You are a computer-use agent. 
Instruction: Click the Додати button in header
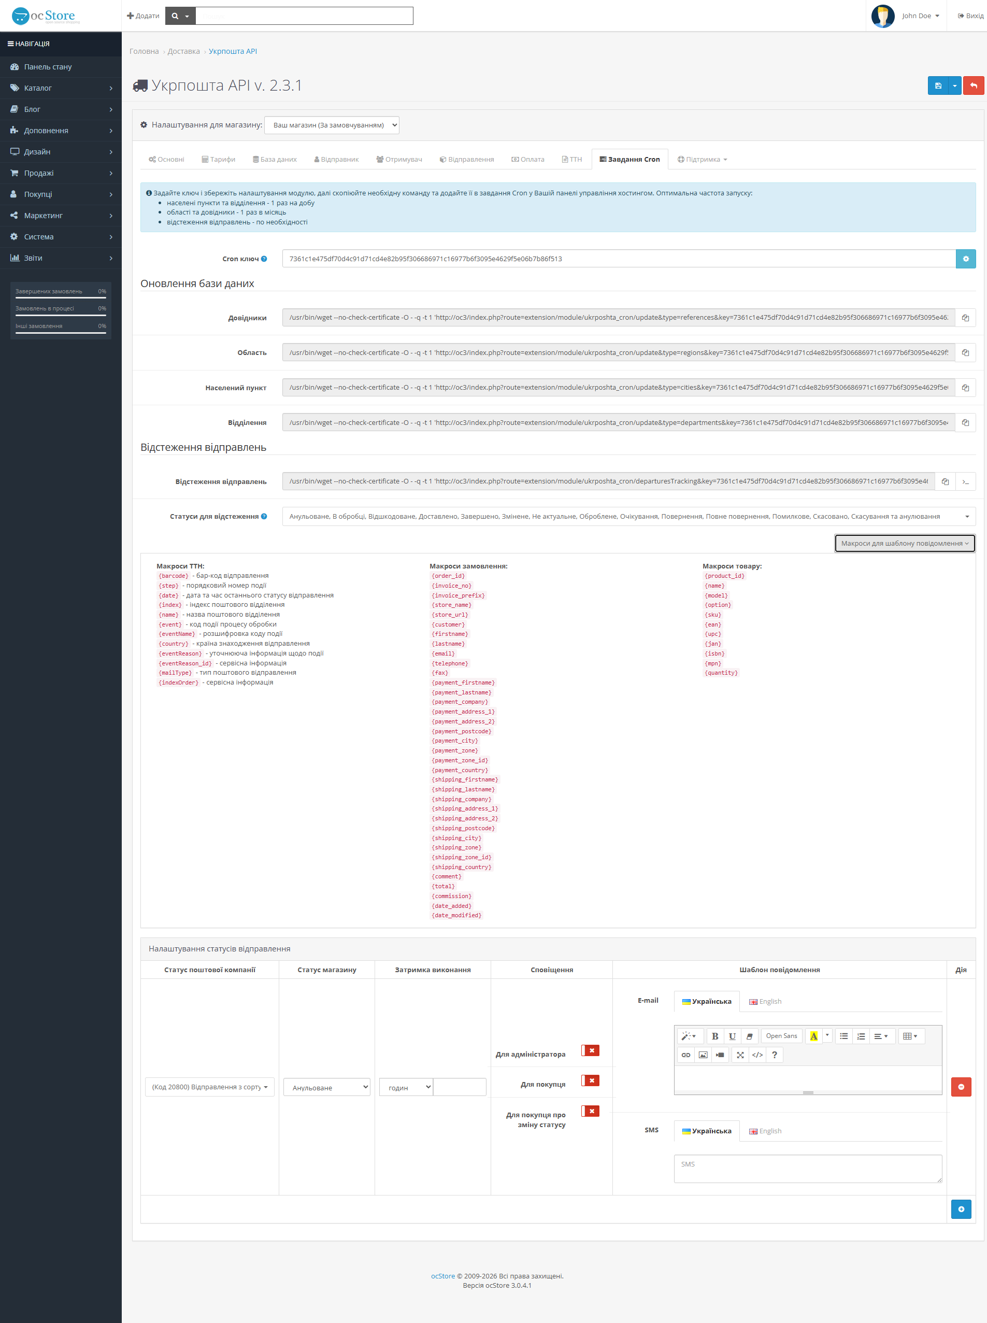143,16
